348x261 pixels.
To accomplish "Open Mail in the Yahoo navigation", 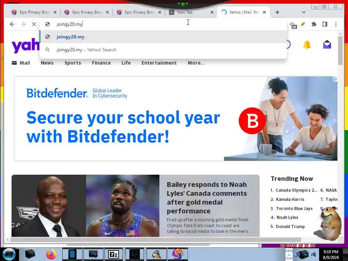I will (x=21, y=63).
